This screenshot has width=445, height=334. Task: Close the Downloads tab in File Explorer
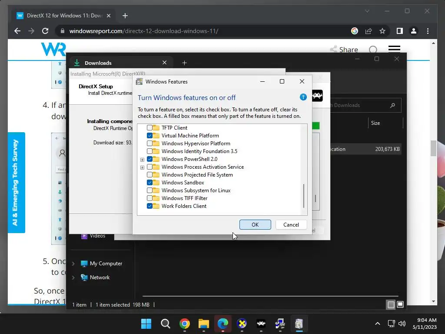tap(164, 63)
